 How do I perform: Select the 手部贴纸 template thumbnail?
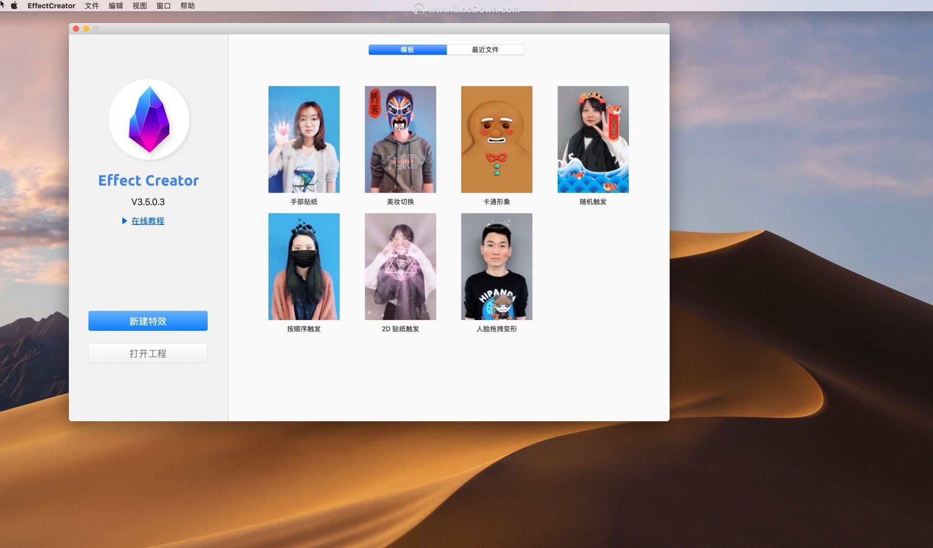pyautogui.click(x=304, y=139)
